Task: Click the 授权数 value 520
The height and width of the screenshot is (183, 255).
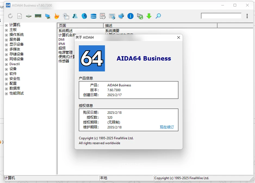Action: (x=110, y=117)
